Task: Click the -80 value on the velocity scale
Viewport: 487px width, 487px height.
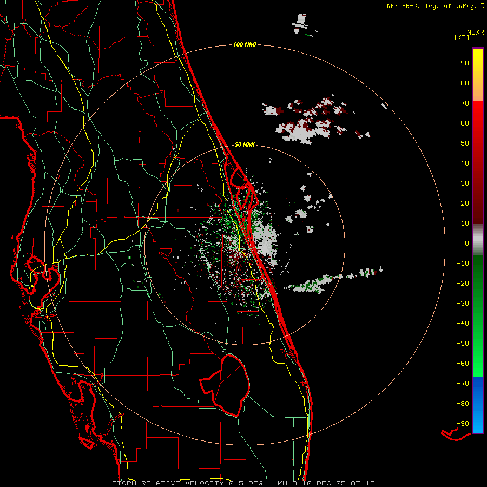Action: point(463,404)
